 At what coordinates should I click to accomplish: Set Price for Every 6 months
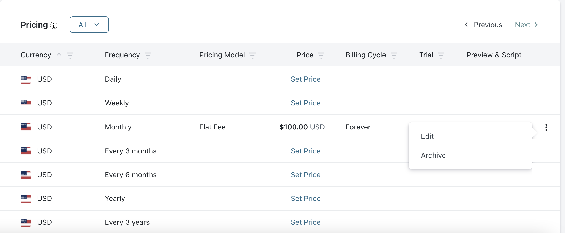(305, 175)
